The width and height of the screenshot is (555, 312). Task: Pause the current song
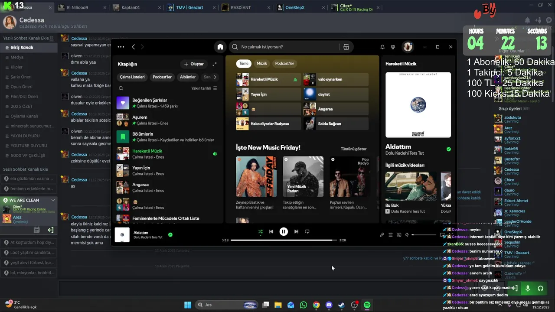[284, 232]
